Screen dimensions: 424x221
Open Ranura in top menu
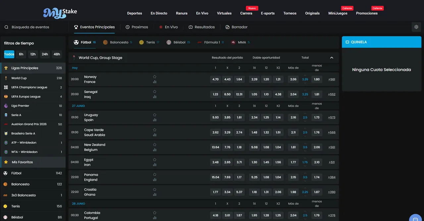182,13
